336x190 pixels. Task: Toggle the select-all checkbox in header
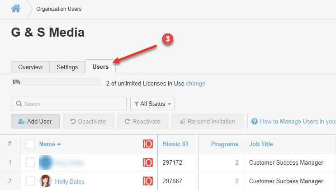30,144
